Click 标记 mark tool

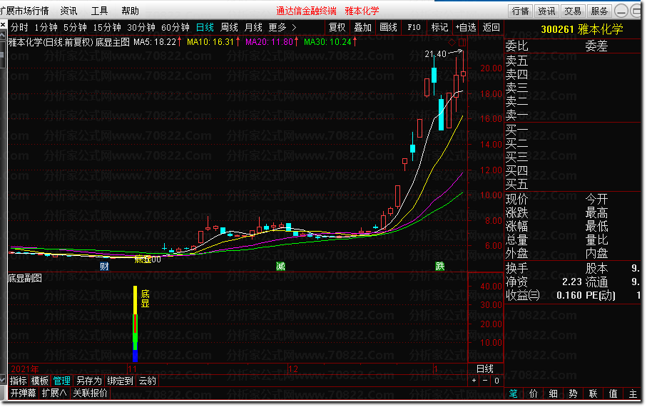439,28
